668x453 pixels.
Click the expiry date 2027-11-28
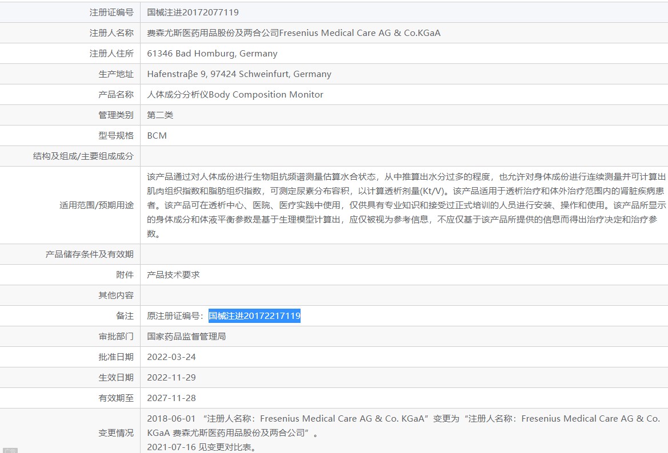pyautogui.click(x=171, y=398)
